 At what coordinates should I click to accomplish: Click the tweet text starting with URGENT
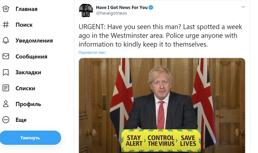[x=160, y=36]
